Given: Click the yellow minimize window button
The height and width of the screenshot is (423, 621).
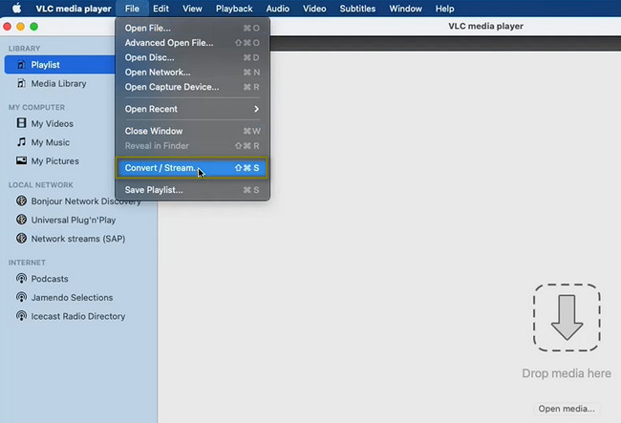Looking at the screenshot, I should click(21, 27).
